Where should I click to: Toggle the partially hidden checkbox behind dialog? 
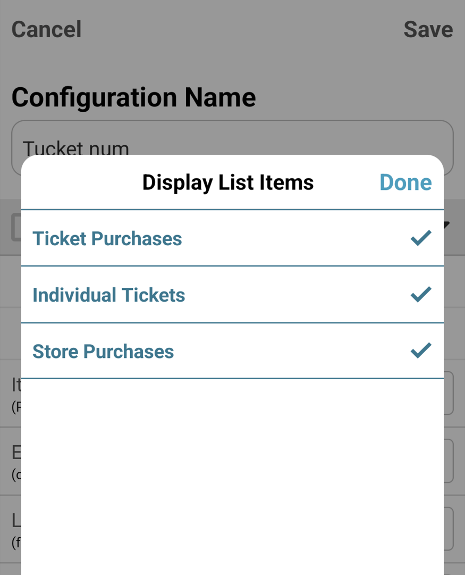click(x=16, y=227)
